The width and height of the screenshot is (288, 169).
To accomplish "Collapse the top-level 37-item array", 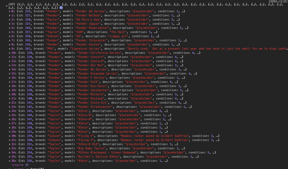I will 6,6.
